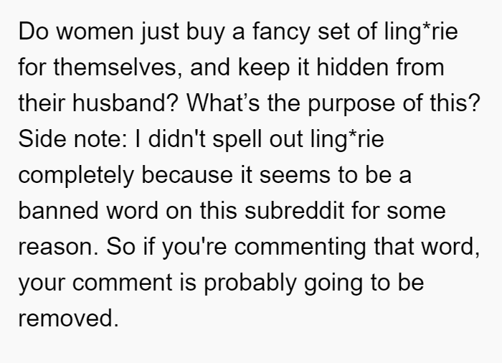Click the word "completely" in the text
The width and height of the screenshot is (502, 363).
point(76,176)
